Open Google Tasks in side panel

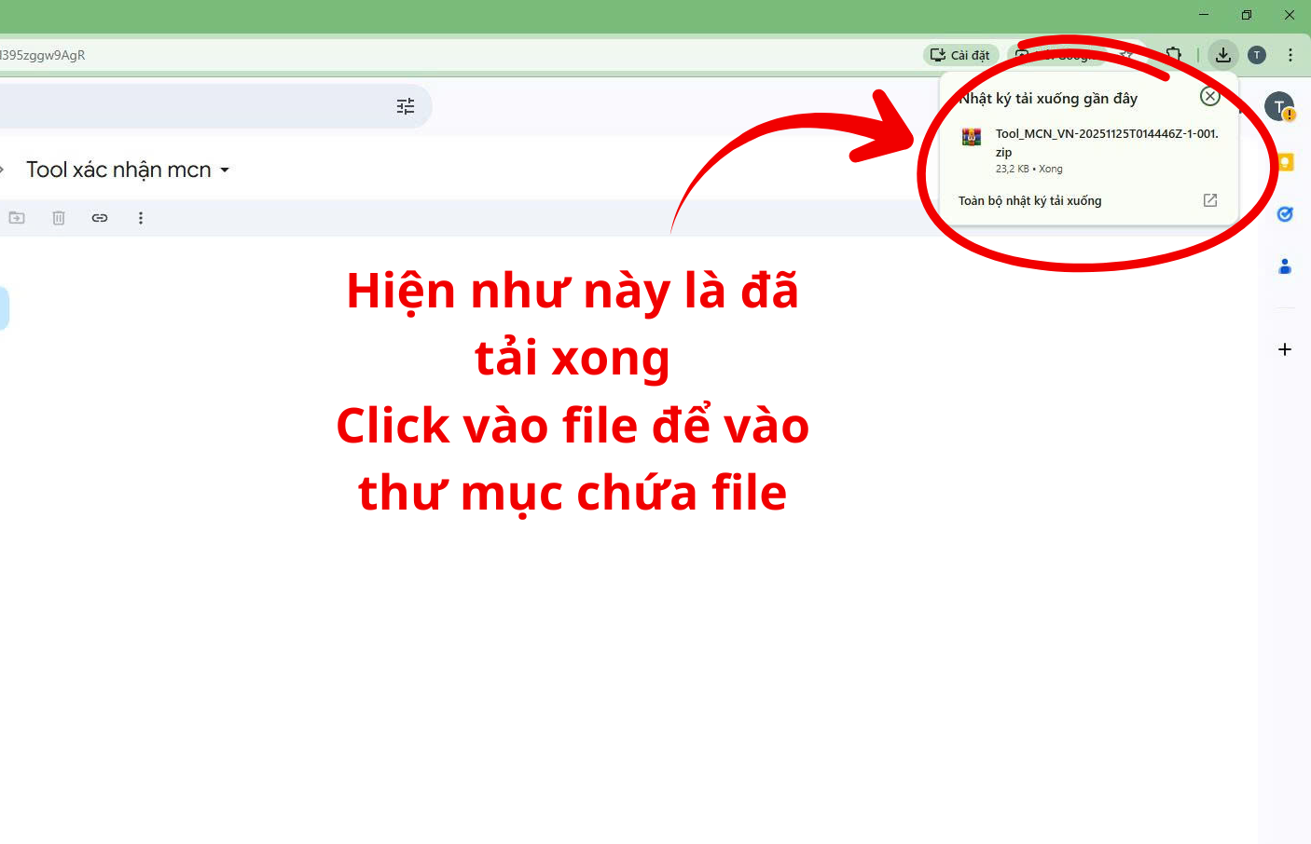pos(1285,214)
